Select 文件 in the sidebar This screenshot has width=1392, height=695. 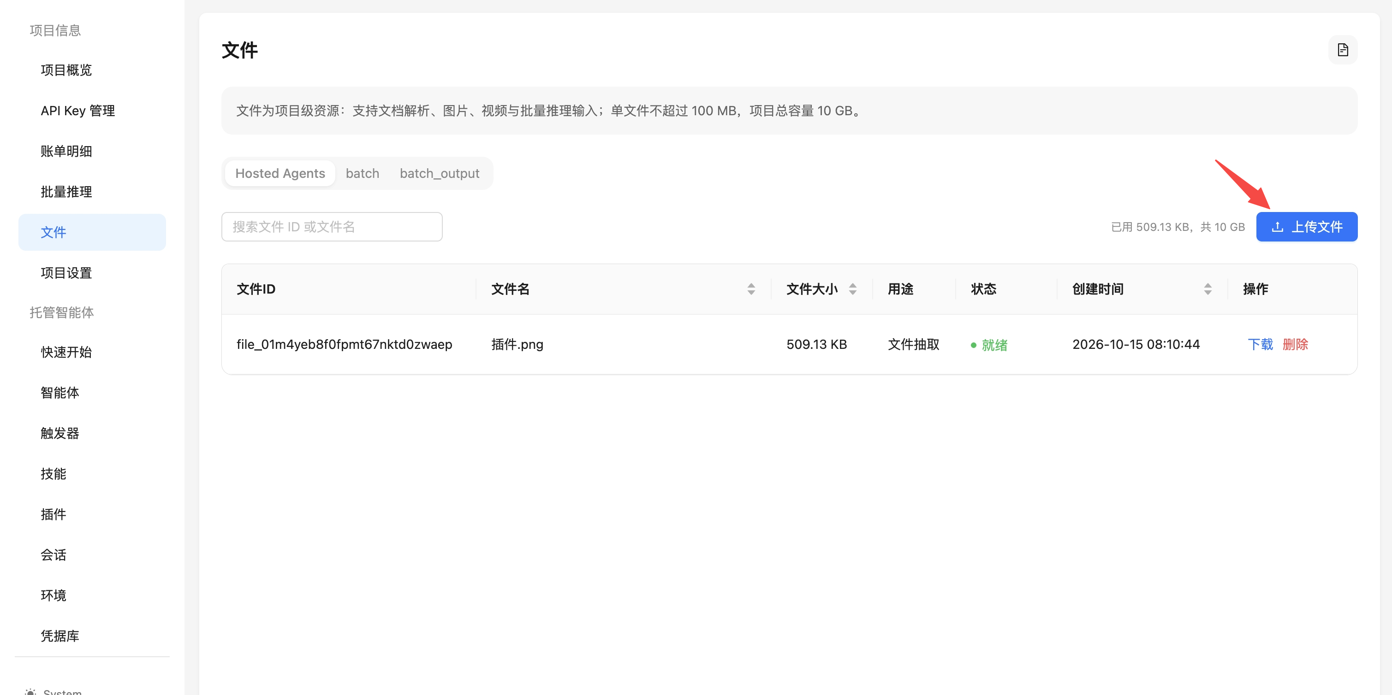click(92, 232)
